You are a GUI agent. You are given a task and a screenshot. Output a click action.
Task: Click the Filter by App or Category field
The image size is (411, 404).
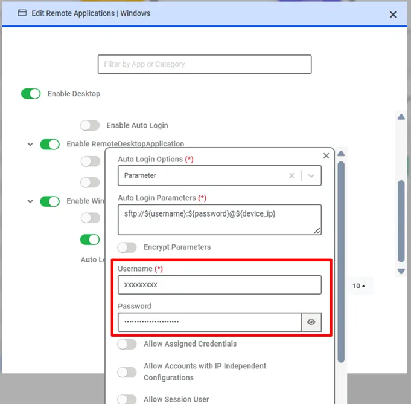point(205,64)
